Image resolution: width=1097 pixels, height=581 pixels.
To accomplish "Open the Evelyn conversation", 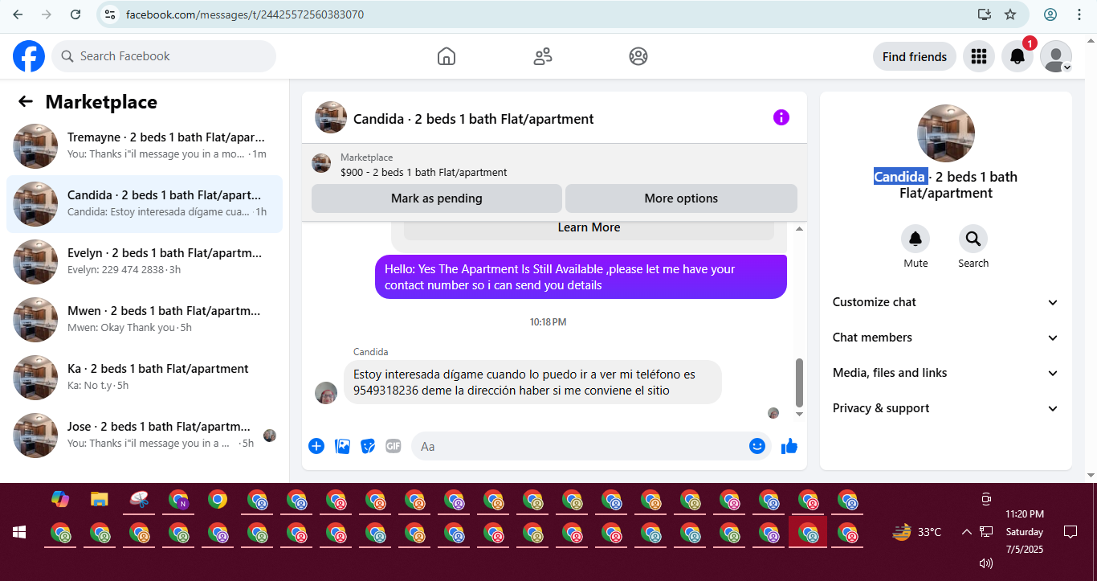I will 145,262.
